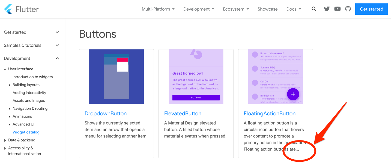
Task: Expand Accessibility & internationalization arrow
Action: [5, 148]
